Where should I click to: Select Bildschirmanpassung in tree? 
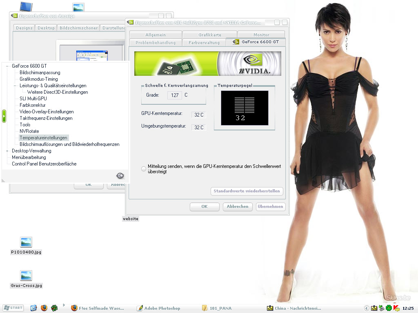click(40, 73)
